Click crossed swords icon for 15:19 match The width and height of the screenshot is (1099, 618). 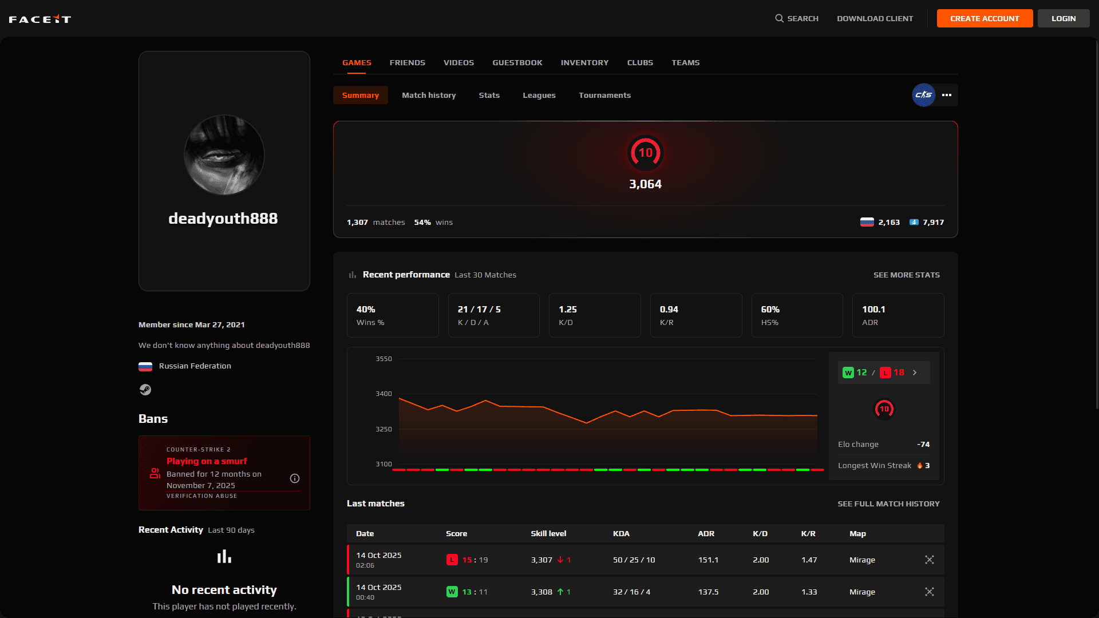tap(929, 560)
